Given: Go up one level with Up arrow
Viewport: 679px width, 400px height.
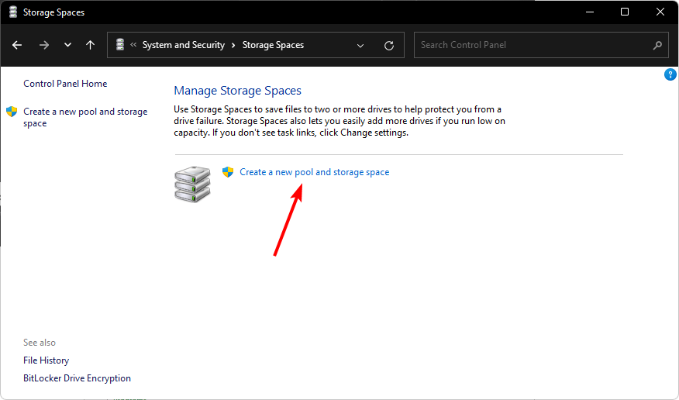Looking at the screenshot, I should pyautogui.click(x=90, y=45).
